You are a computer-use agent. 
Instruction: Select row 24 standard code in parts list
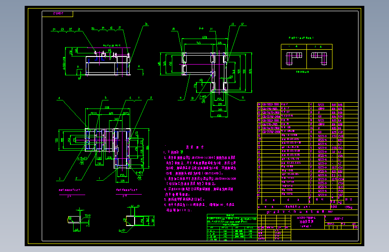[271, 104]
